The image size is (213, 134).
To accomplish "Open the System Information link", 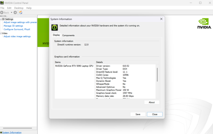I will pyautogui.click(x=12, y=133).
